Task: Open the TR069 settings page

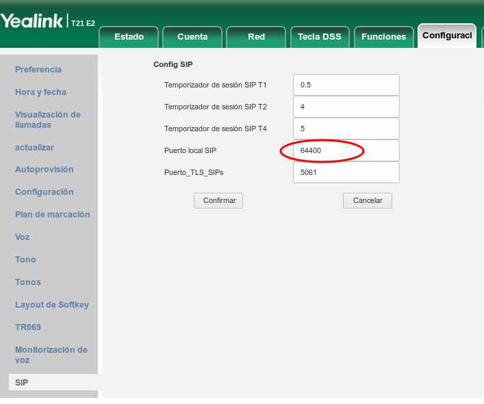Action: point(28,327)
